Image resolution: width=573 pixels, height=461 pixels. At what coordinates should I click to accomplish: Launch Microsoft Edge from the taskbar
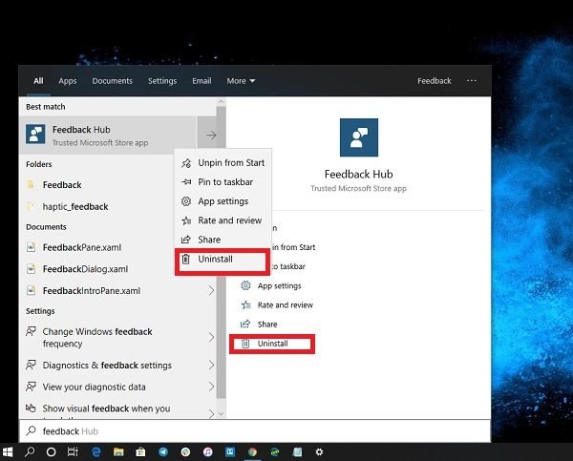pos(96,452)
